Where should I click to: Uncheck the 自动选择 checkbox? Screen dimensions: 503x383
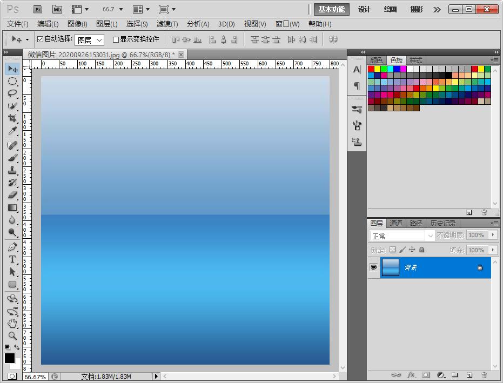coord(40,39)
